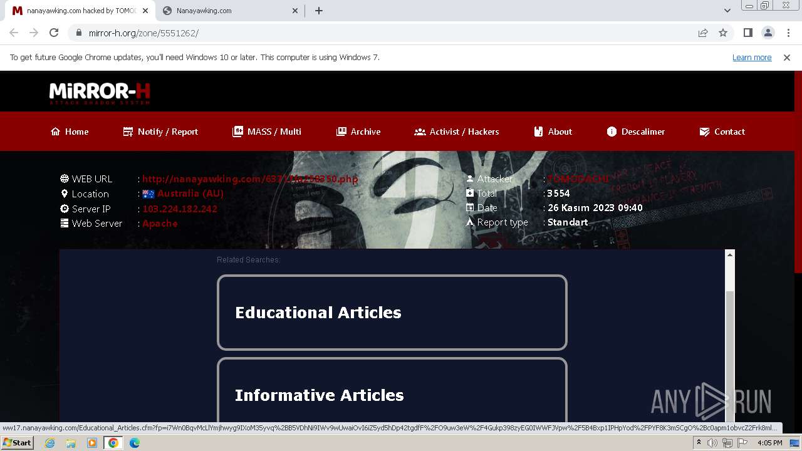The image size is (802, 451).
Task: Click the Archive nav icon
Action: pos(341,132)
